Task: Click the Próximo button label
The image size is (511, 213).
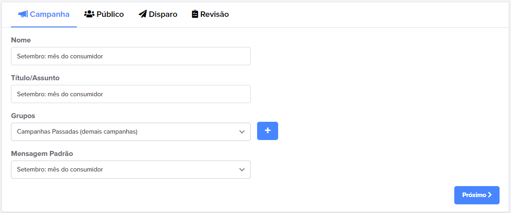Action: pyautogui.click(x=474, y=195)
